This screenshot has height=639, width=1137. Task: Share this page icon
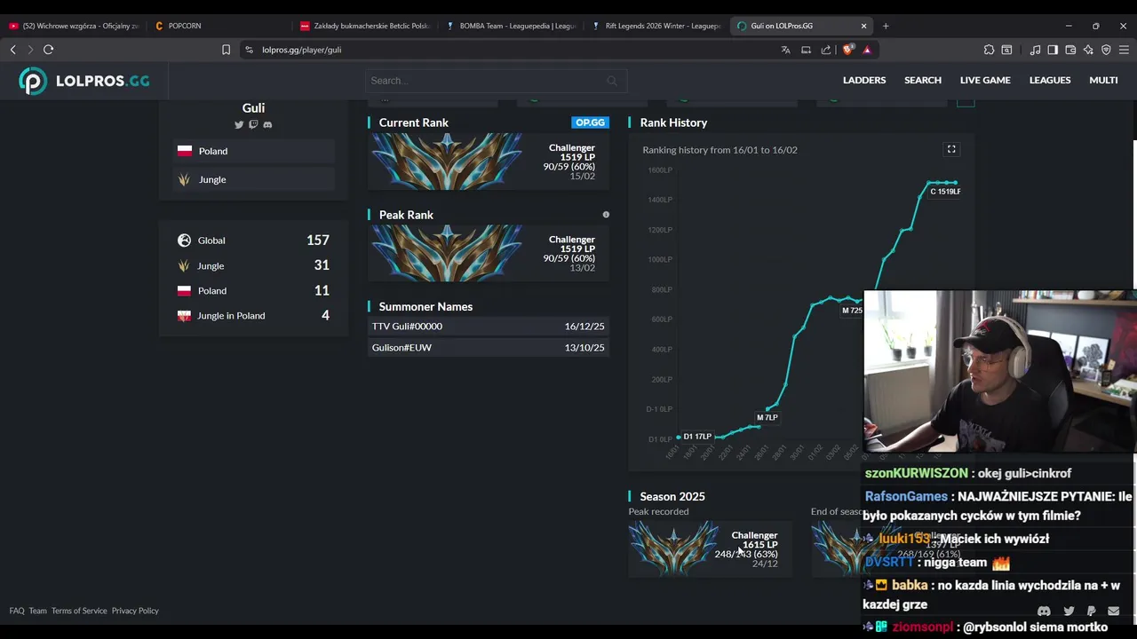pos(826,50)
